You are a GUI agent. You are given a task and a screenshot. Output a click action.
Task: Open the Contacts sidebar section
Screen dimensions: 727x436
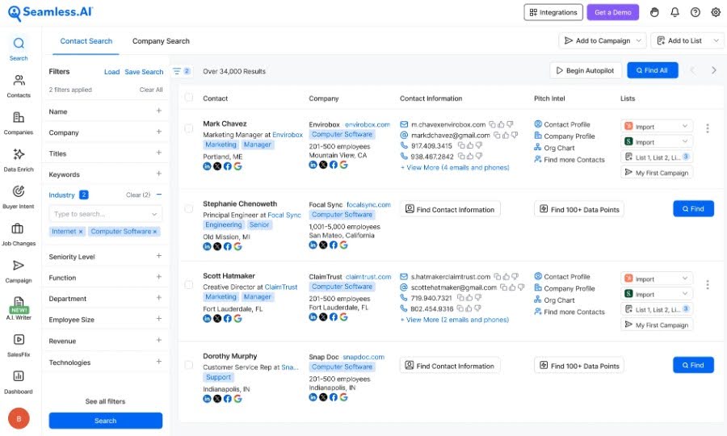19,86
